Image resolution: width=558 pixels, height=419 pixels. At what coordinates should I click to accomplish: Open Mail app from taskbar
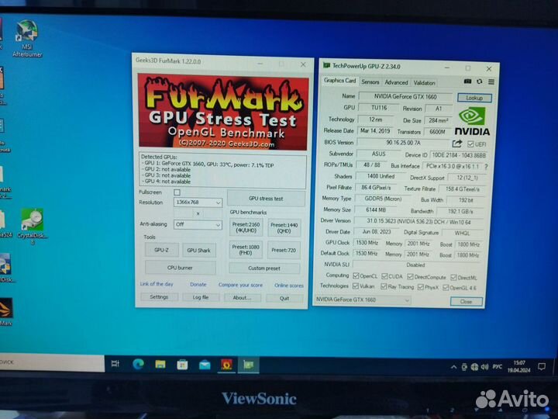point(205,365)
